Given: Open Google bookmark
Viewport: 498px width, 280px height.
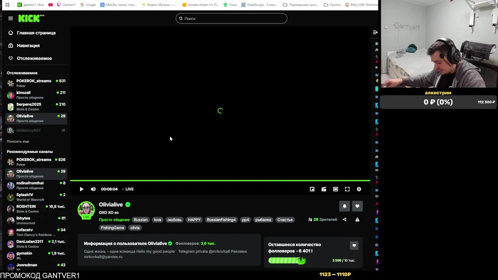Looking at the screenshot, I should 88,5.
